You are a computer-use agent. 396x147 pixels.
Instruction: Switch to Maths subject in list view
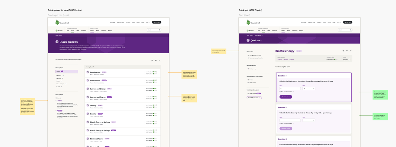tap(98, 31)
